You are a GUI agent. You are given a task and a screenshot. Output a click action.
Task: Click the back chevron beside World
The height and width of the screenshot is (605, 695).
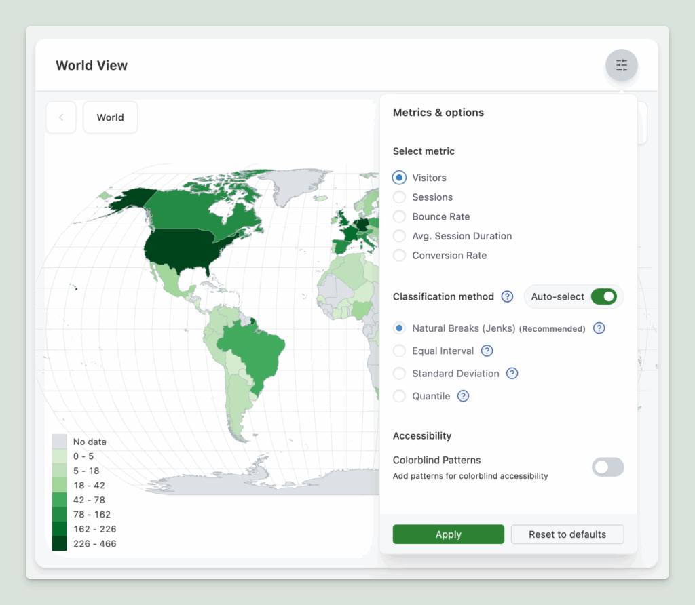tap(61, 117)
